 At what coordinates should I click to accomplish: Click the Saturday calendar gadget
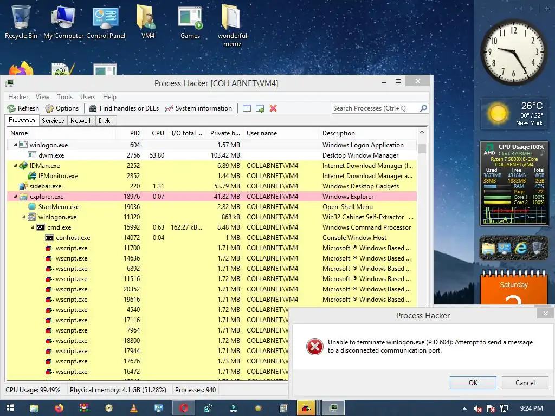click(514, 287)
